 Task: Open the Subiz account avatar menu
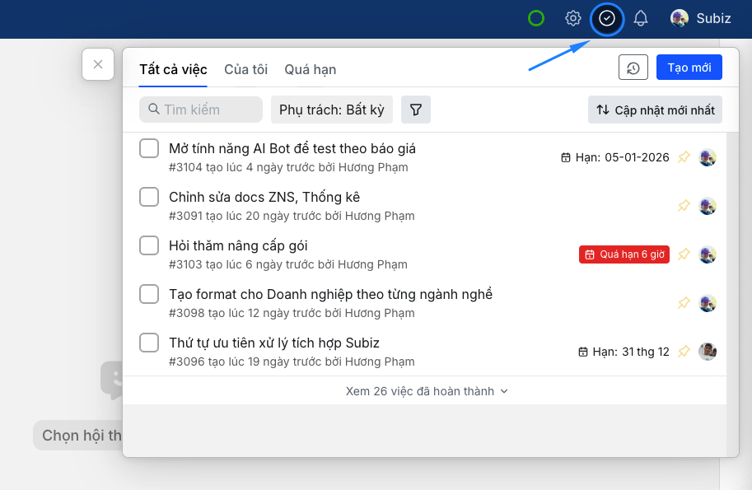point(700,18)
